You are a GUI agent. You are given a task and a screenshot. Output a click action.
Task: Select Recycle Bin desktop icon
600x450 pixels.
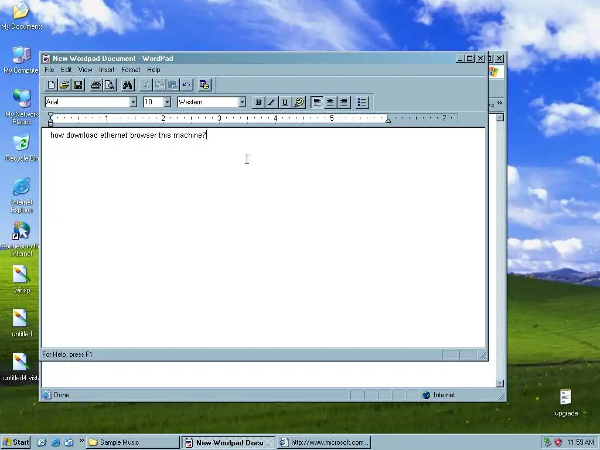tap(22, 148)
